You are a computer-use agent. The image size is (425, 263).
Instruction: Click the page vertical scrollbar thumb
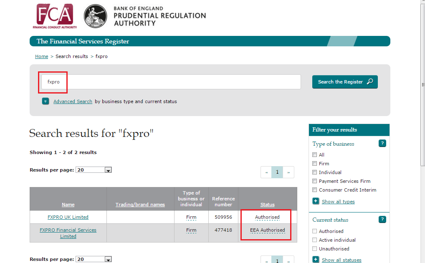point(423,85)
